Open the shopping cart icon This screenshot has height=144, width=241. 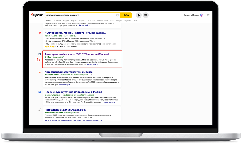click(x=208, y=15)
